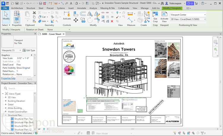The width and height of the screenshot is (223, 136).
Task: Collapse the Graphics properties section
Action: pyautogui.click(x=31, y=55)
